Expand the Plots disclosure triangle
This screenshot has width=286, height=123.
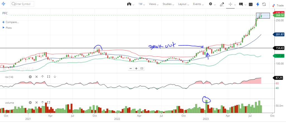(3, 28)
